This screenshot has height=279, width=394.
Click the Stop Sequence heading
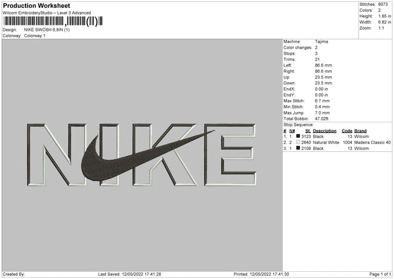pyautogui.click(x=298, y=124)
